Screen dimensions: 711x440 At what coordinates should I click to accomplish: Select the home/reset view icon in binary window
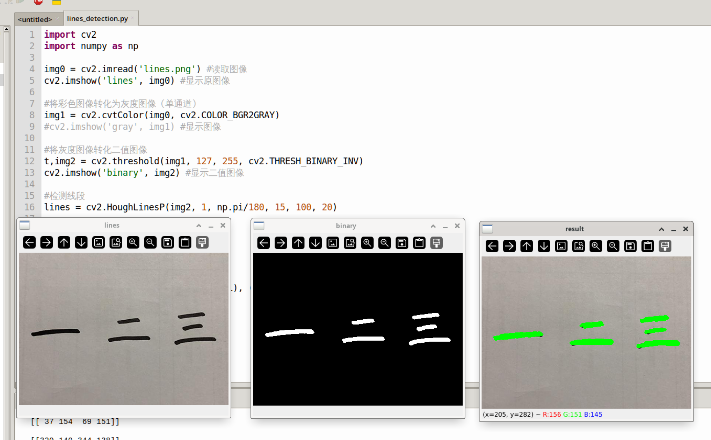pos(333,243)
